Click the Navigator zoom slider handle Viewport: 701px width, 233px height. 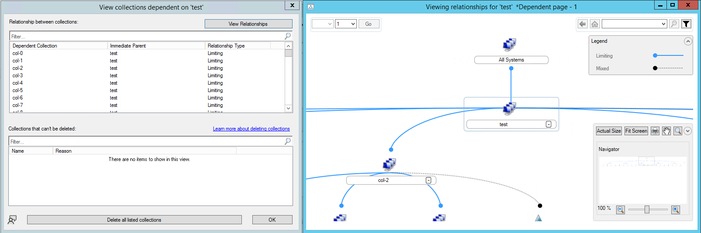pyautogui.click(x=647, y=210)
